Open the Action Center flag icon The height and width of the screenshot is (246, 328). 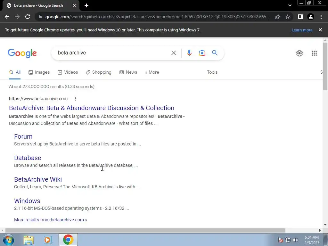pyautogui.click(x=280, y=240)
